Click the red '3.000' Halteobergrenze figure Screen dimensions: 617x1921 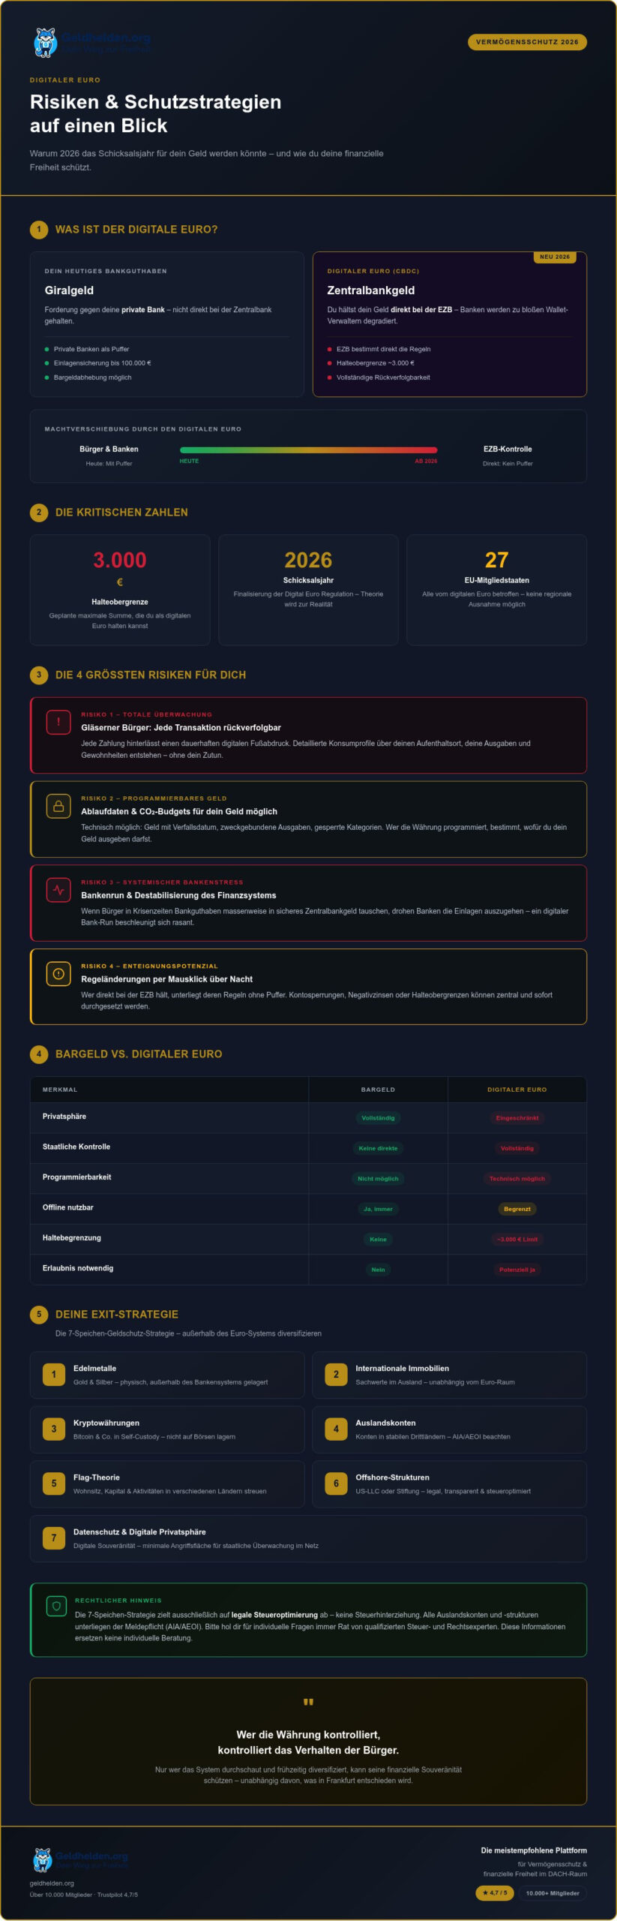tap(120, 560)
